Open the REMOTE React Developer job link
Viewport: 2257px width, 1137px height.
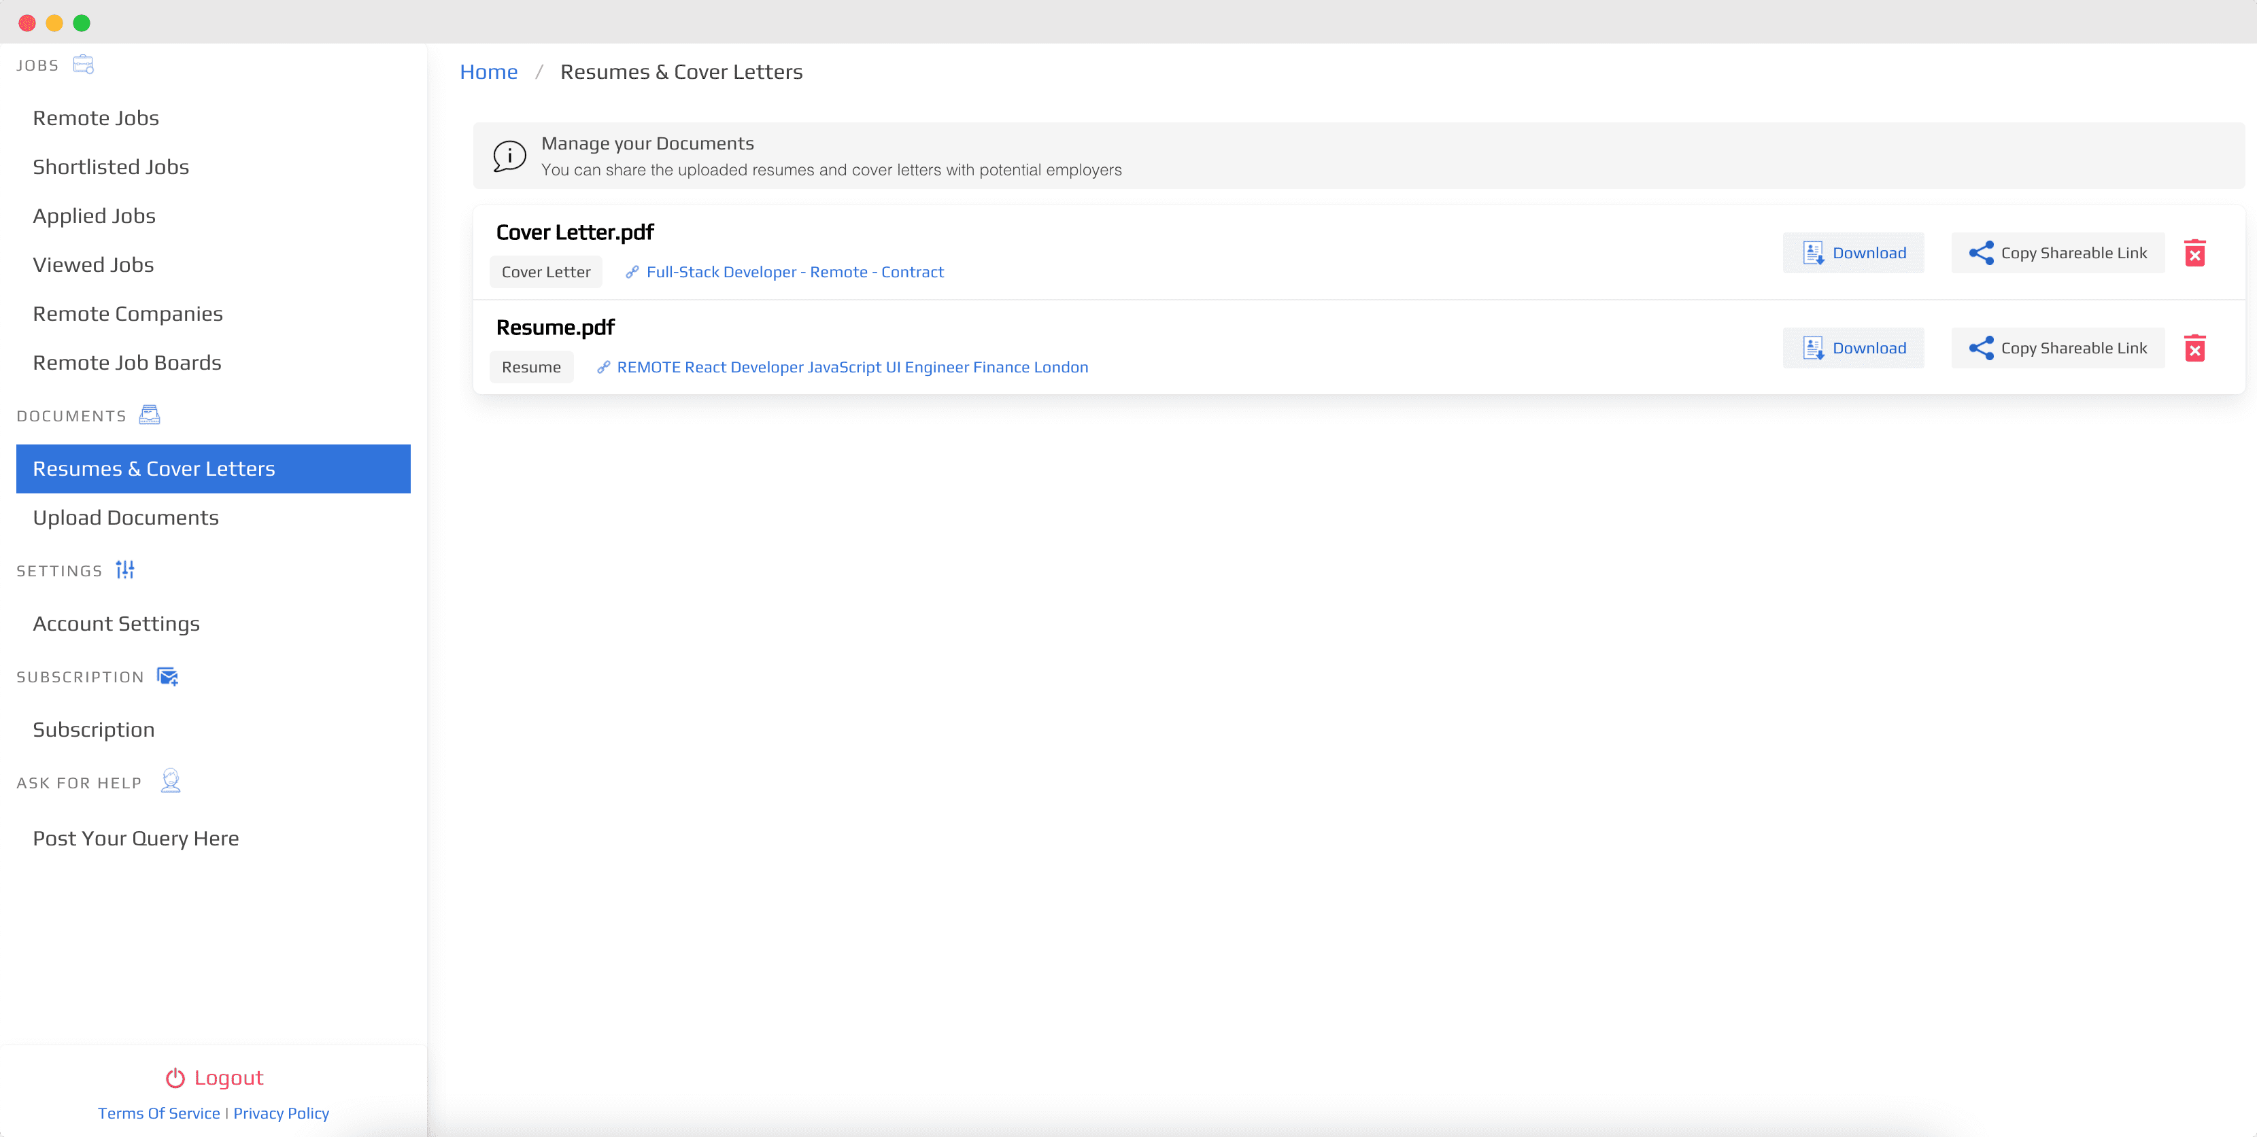[851, 368]
